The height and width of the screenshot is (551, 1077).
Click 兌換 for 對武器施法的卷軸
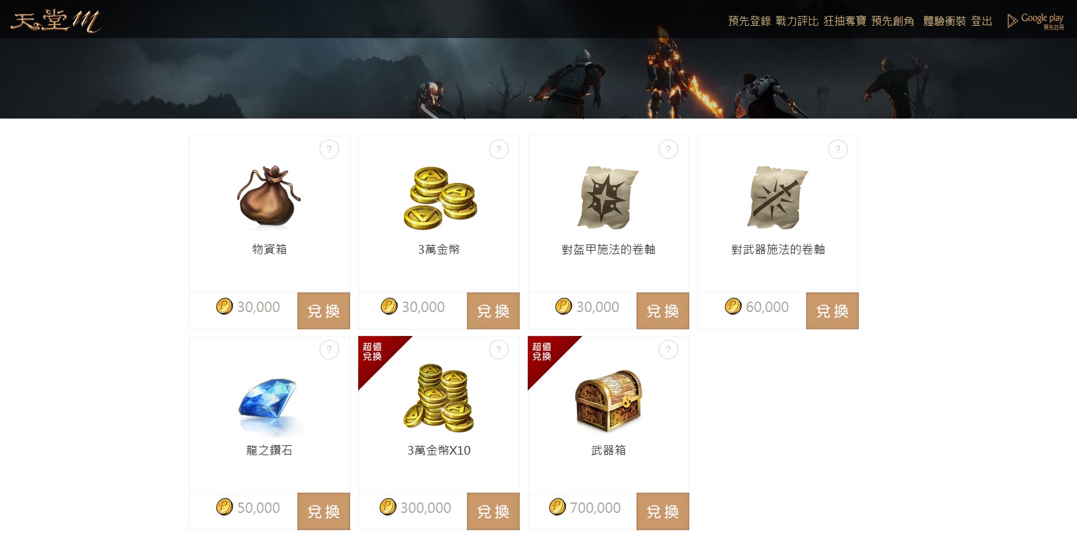[832, 311]
